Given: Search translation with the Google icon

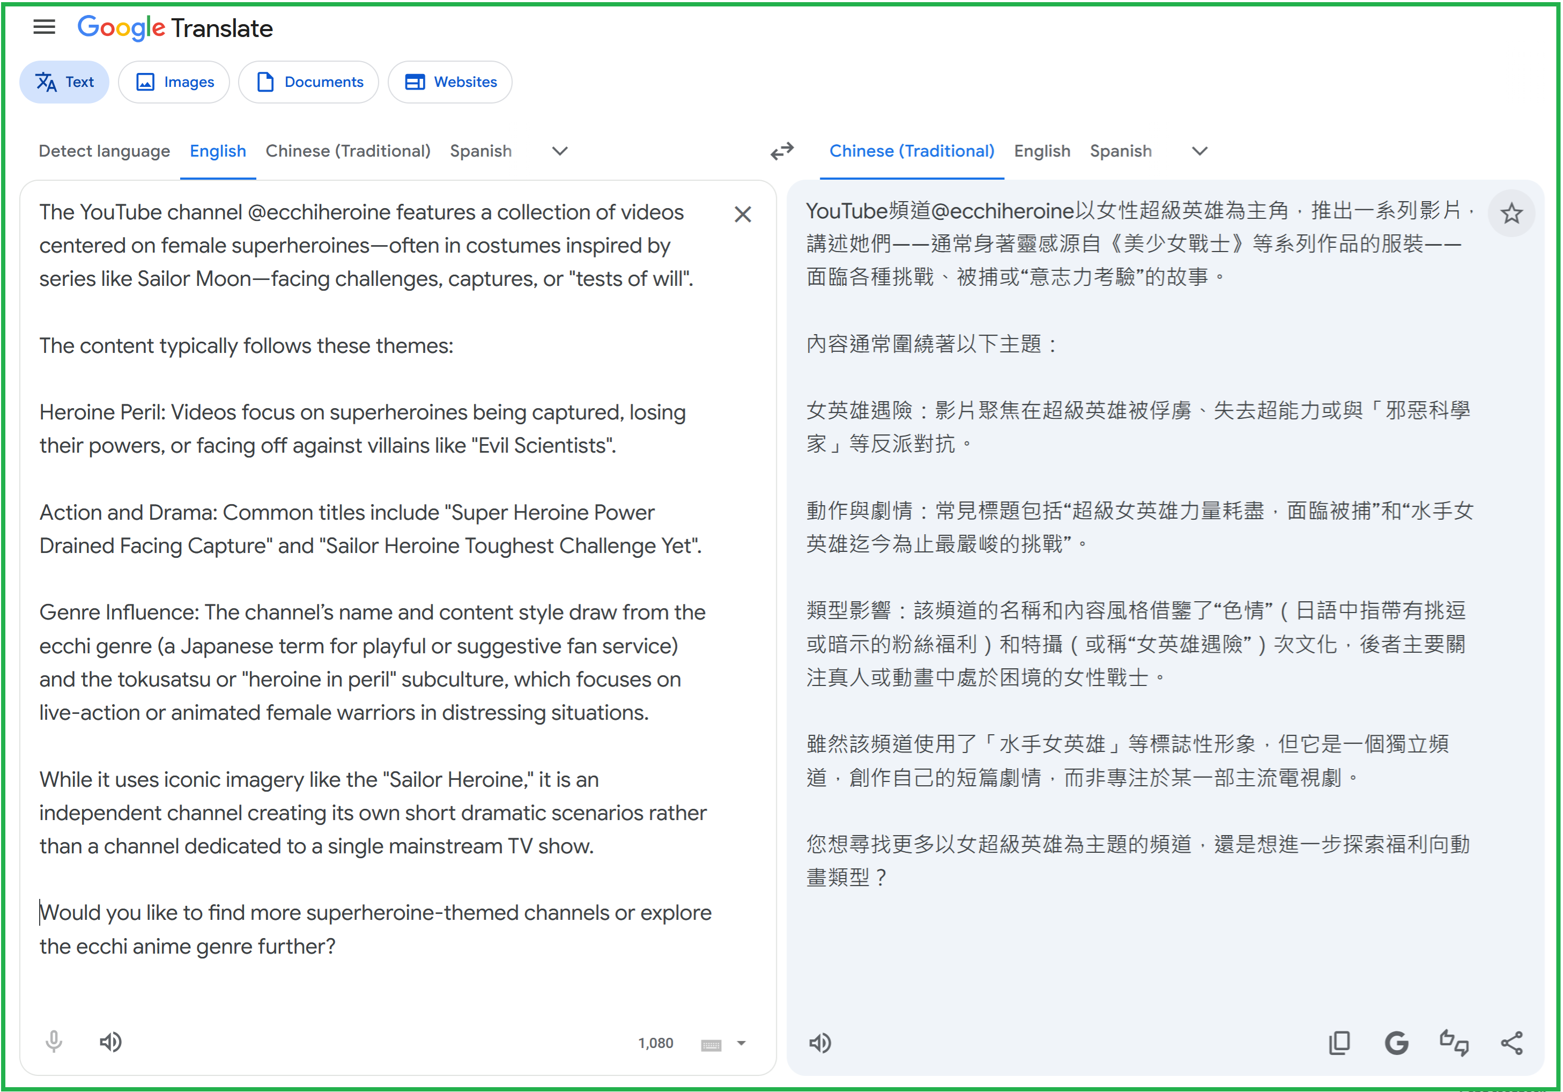Looking at the screenshot, I should [x=1396, y=1042].
